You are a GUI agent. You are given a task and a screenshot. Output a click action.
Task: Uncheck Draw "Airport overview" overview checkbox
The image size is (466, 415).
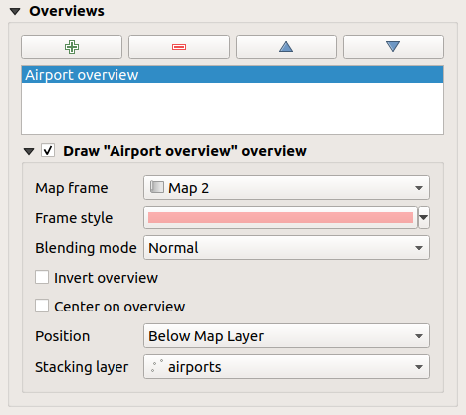pyautogui.click(x=48, y=151)
